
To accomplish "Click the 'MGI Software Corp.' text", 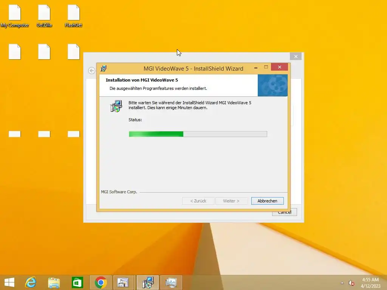I will tap(119, 191).
